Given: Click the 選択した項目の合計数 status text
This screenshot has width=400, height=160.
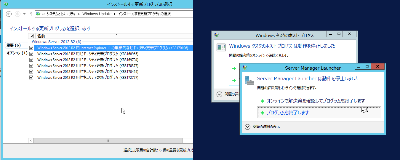Looking at the screenshot, I should point(158,150).
